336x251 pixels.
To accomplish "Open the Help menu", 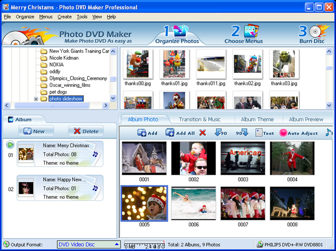I will point(111,17).
